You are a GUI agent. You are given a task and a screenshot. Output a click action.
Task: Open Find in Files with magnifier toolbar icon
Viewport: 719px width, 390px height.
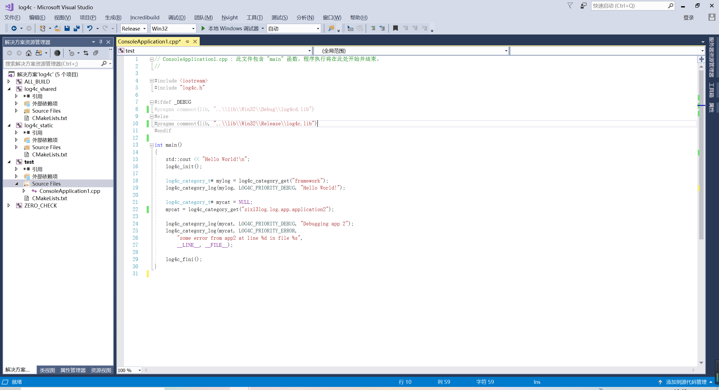[x=331, y=28]
